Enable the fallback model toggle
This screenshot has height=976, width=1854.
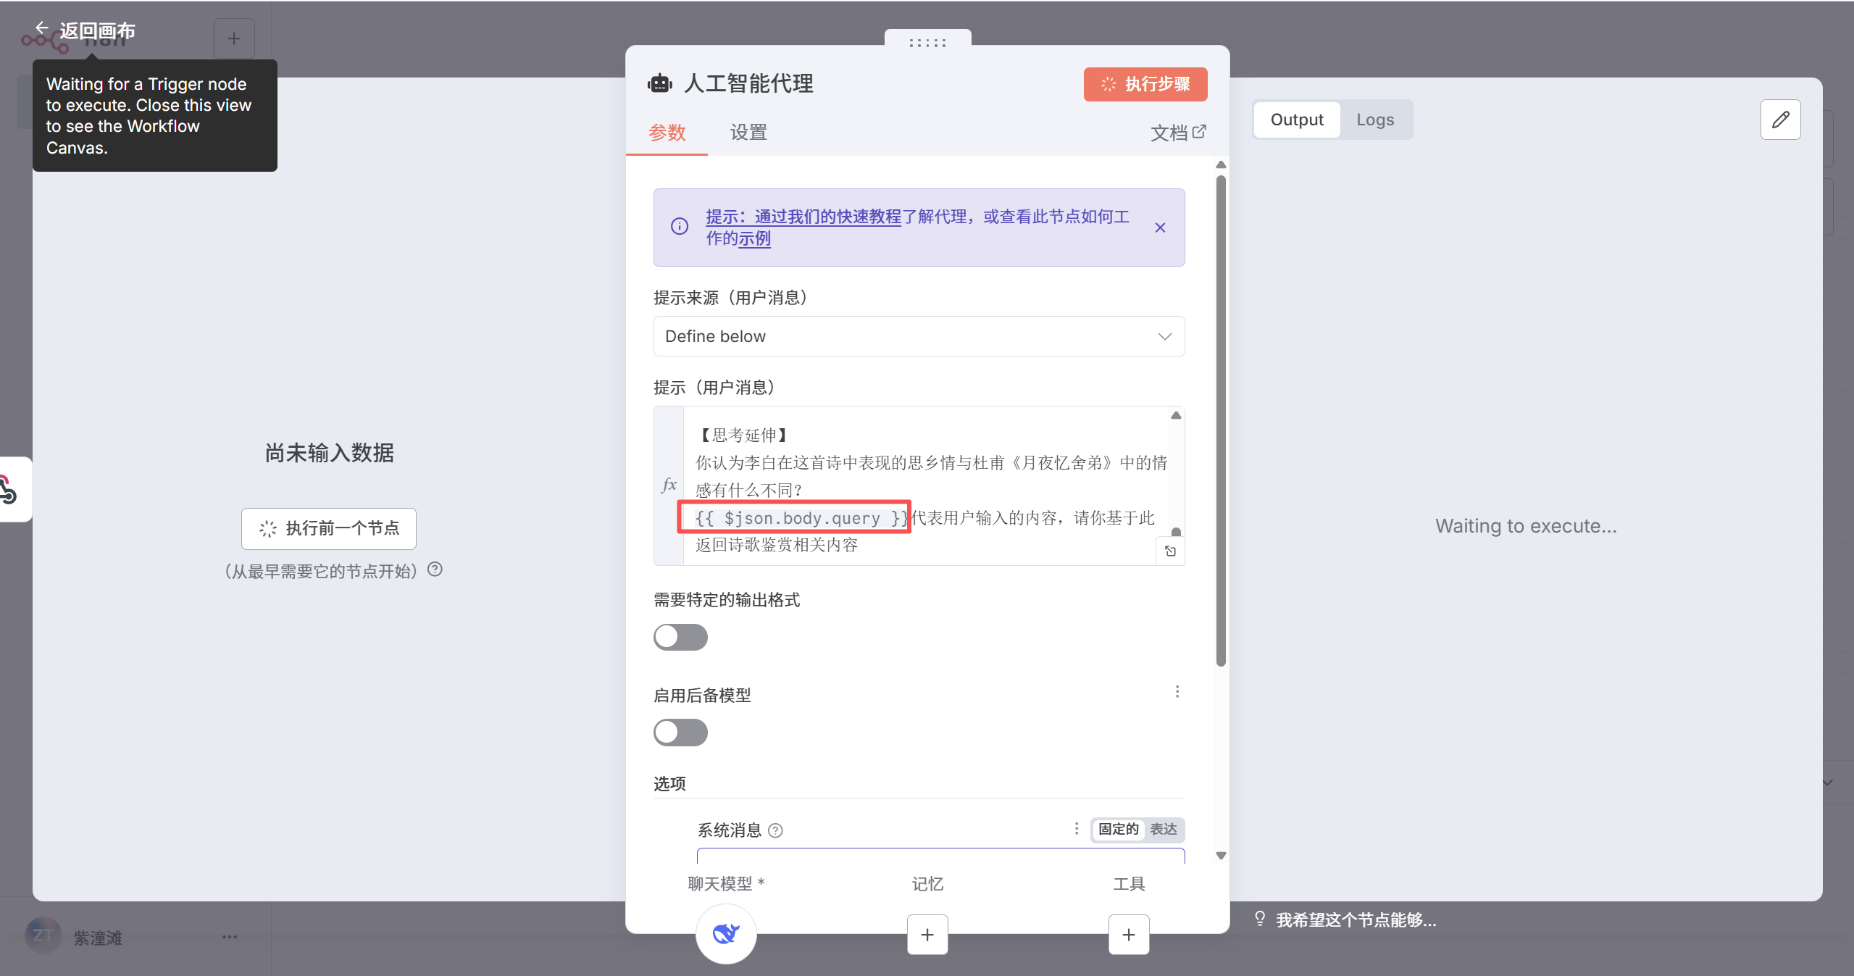click(x=680, y=733)
